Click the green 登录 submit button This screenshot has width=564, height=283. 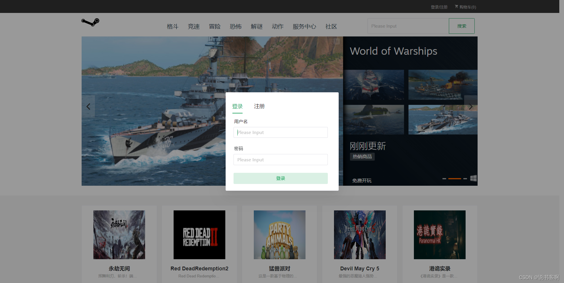pos(281,178)
